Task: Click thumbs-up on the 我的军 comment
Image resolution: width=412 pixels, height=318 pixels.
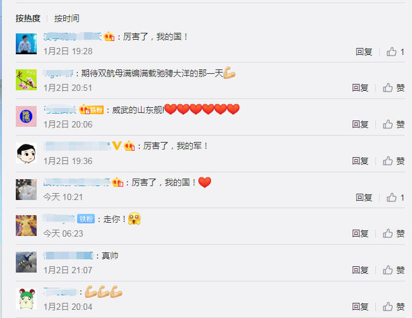Action: pyautogui.click(x=393, y=160)
